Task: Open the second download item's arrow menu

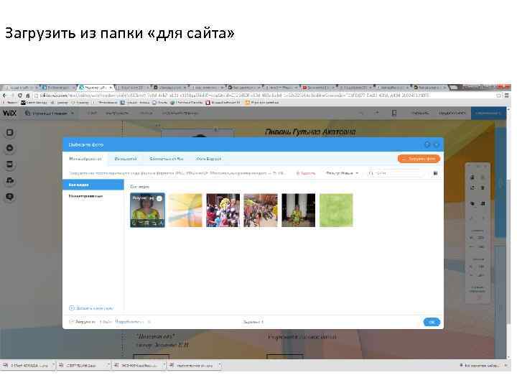Action: 108,366
